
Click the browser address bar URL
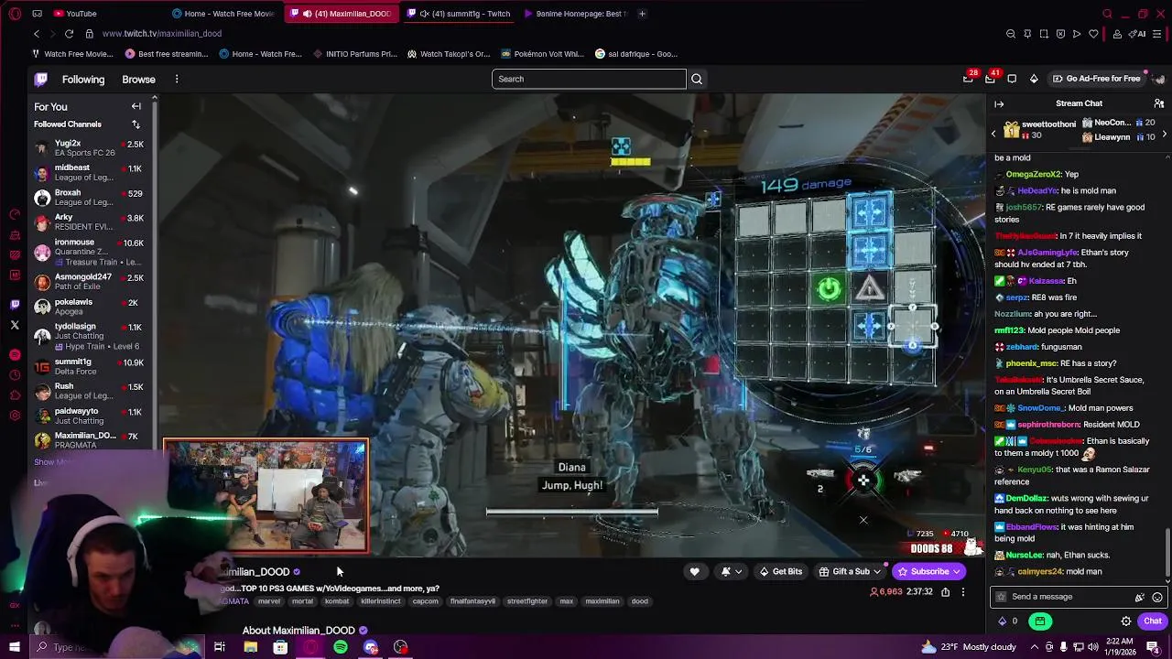162,34
